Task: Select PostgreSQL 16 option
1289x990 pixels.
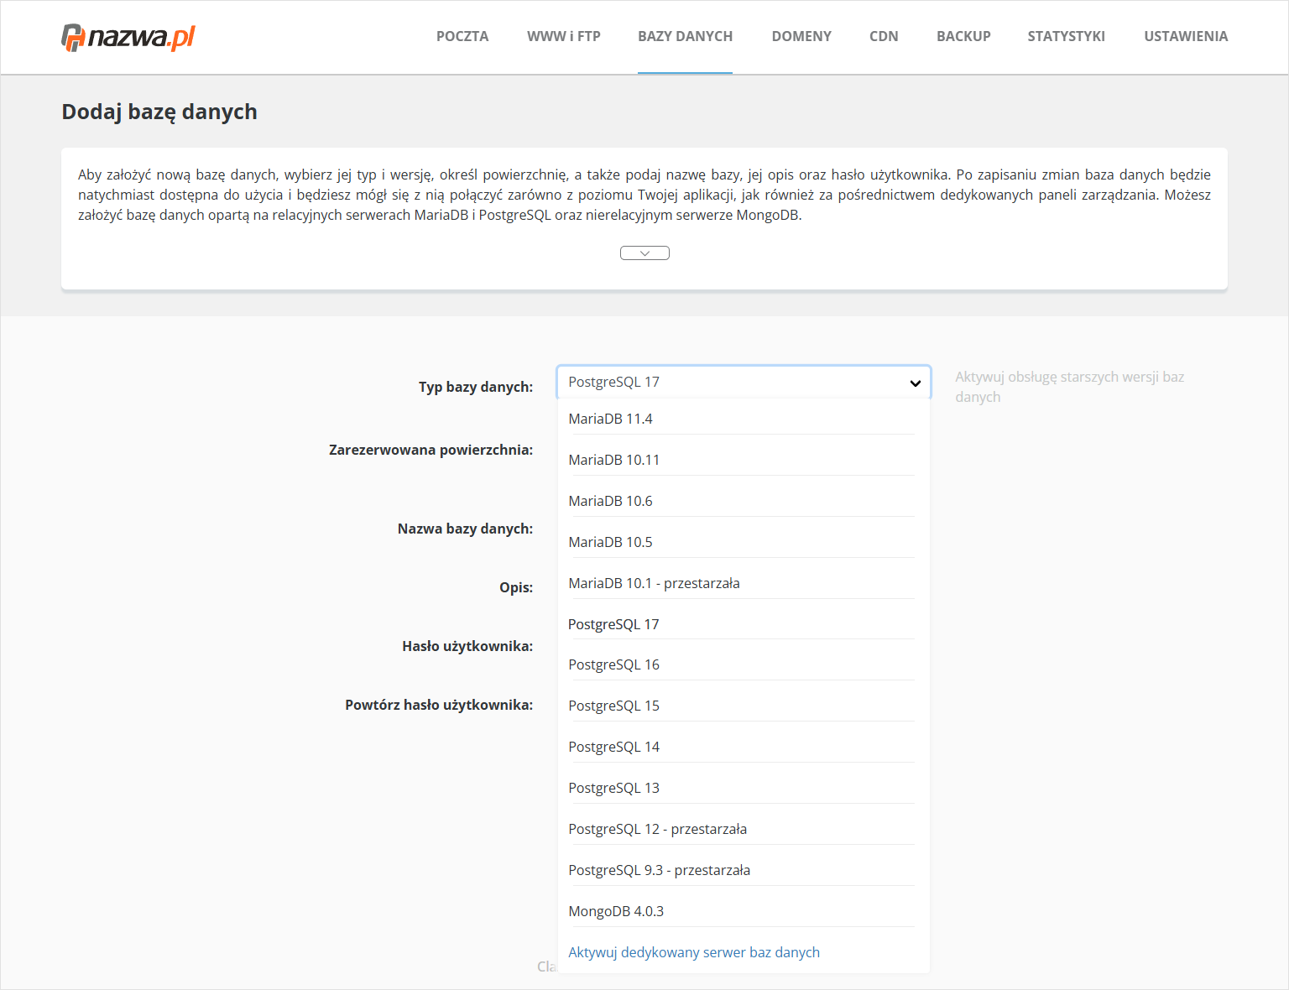Action: (x=742, y=664)
